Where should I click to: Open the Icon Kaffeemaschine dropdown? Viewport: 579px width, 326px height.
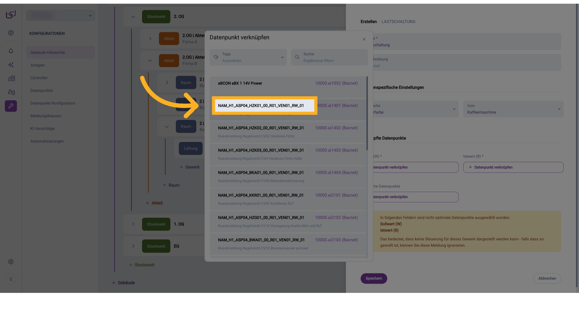[x=513, y=109]
